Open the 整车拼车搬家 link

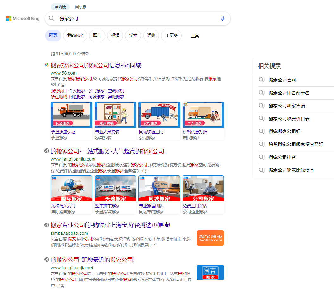point(107,206)
